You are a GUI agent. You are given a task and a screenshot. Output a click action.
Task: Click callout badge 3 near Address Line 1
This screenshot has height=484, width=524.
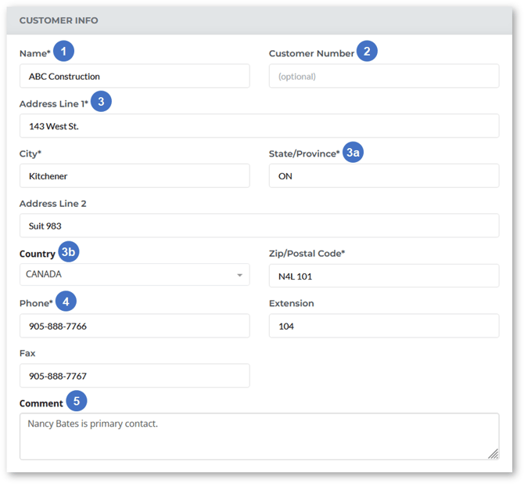click(x=101, y=102)
